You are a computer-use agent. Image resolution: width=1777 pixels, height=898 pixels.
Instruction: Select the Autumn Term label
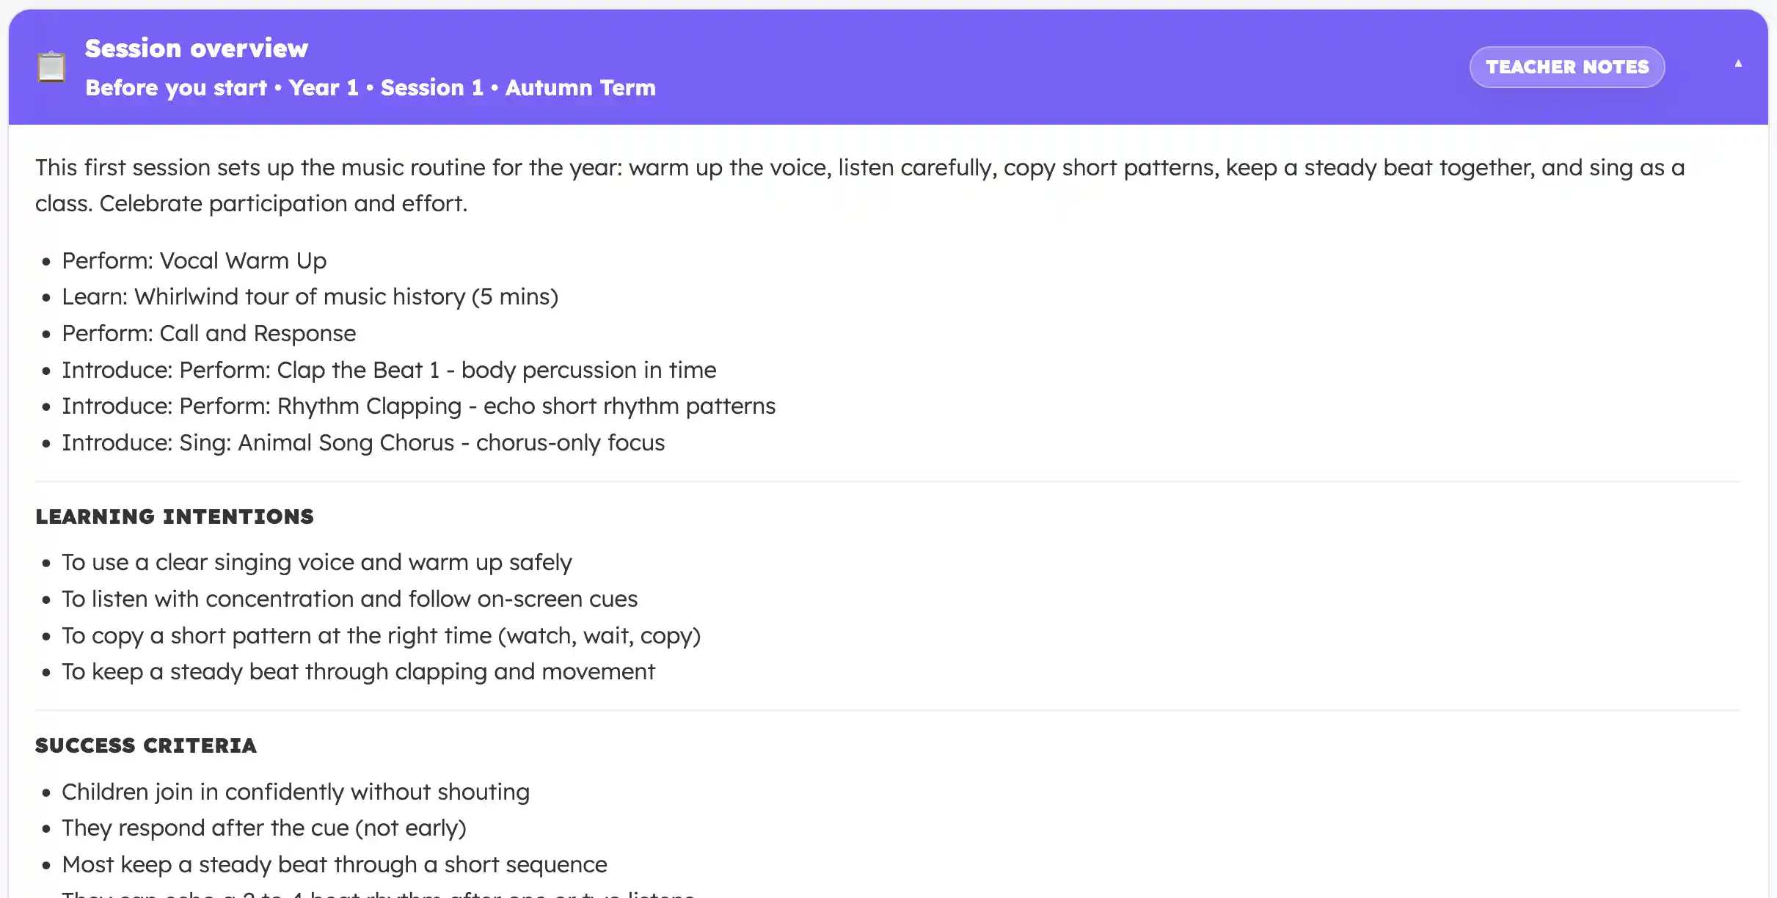580,87
